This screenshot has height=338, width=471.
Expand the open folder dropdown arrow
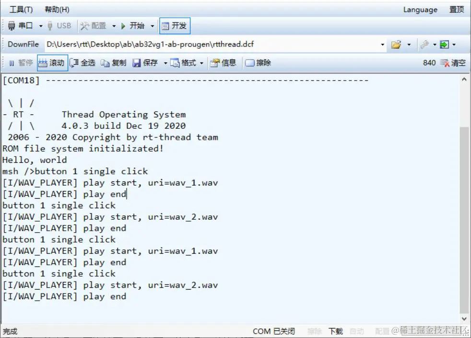pos(409,45)
